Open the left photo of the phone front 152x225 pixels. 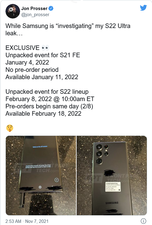(41, 175)
